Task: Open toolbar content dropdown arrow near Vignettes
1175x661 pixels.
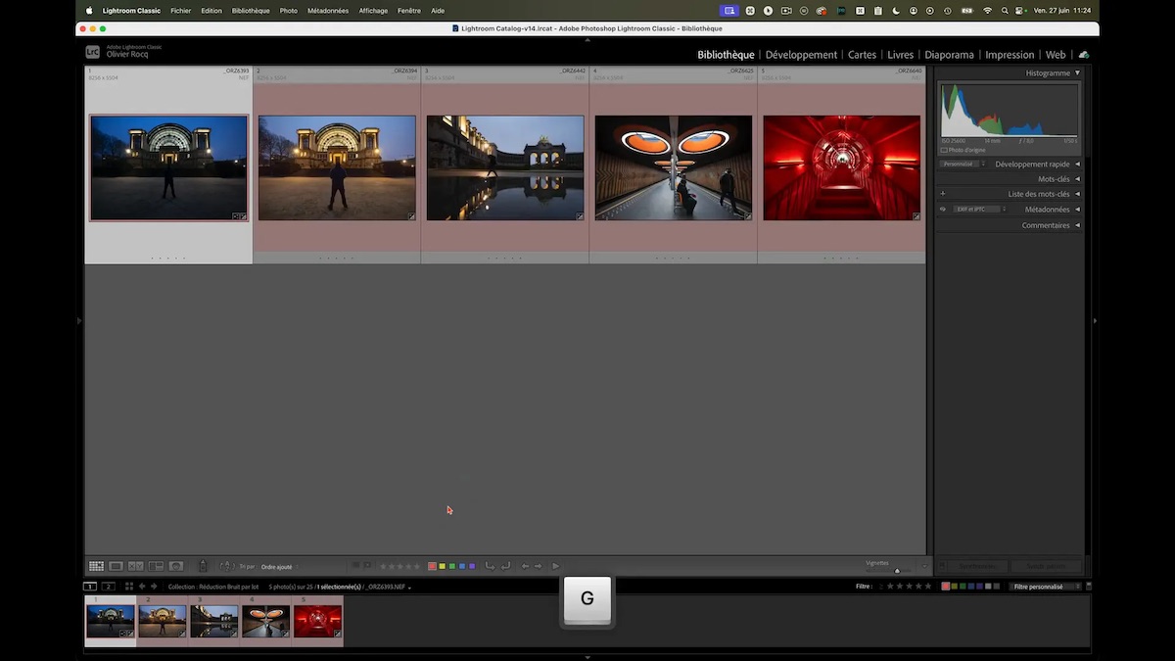Action: click(924, 566)
